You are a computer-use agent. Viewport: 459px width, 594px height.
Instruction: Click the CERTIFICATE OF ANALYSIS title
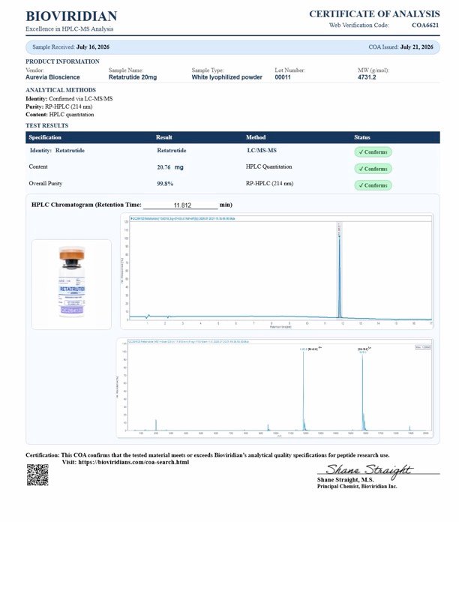click(x=374, y=14)
